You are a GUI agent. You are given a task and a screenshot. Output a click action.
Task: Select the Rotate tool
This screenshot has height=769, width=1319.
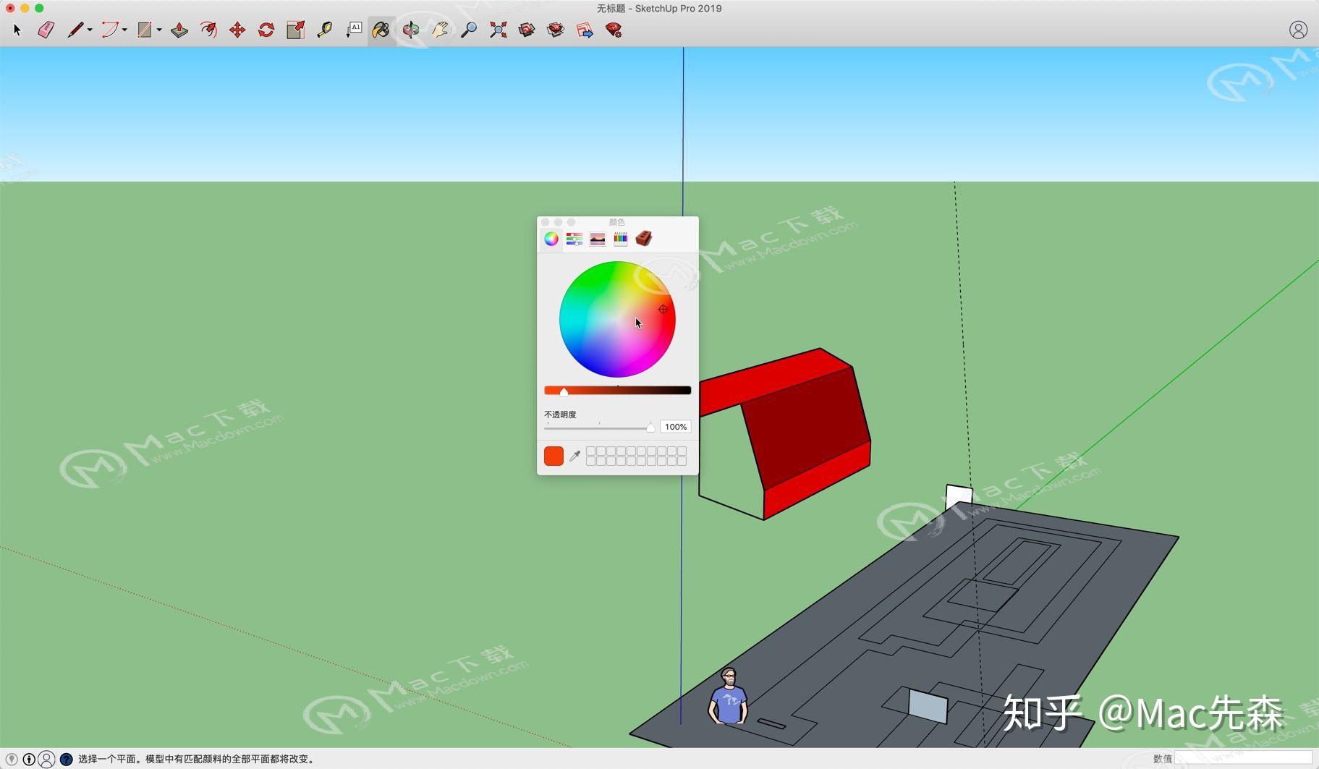click(x=266, y=30)
